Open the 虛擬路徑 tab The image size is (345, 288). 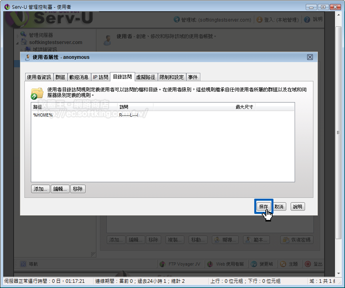pos(146,77)
